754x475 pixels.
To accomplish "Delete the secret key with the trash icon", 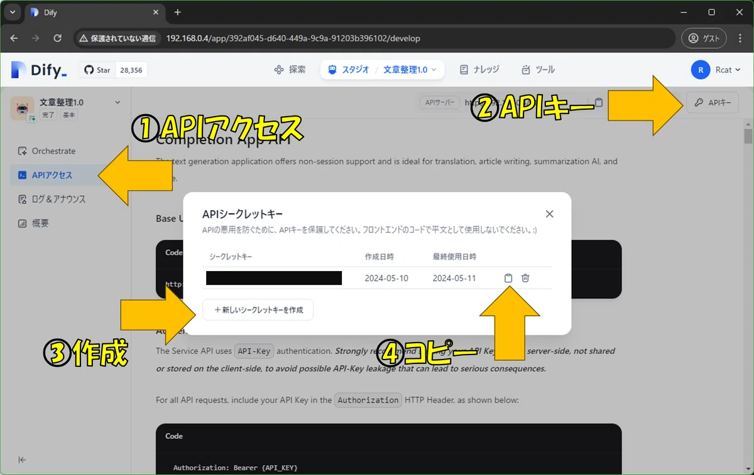I will (525, 278).
